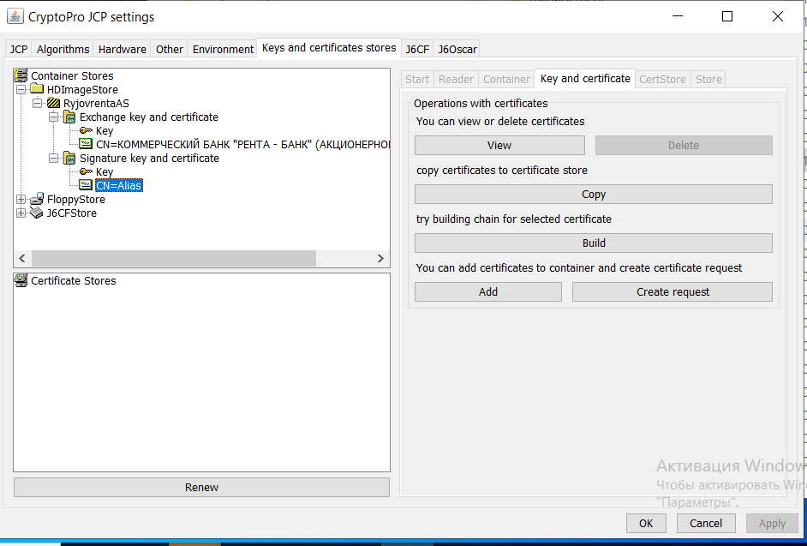Select the HDImageStore label
The height and width of the screenshot is (546, 807).
82,90
